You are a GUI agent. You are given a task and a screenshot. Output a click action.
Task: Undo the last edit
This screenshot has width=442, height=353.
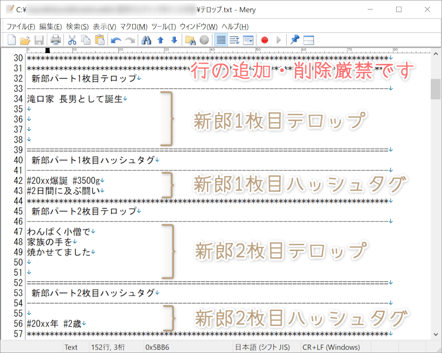point(115,40)
